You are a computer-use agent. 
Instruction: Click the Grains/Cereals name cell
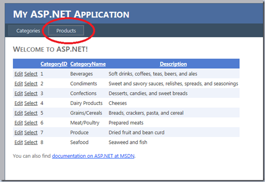[86, 113]
